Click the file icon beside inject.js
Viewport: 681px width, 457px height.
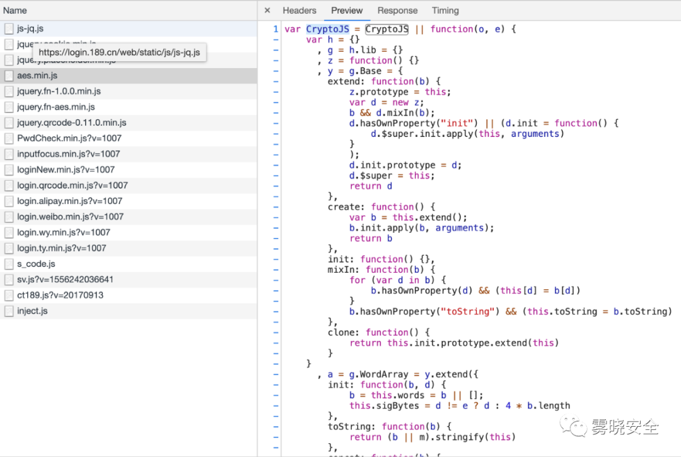pyautogui.click(x=9, y=311)
